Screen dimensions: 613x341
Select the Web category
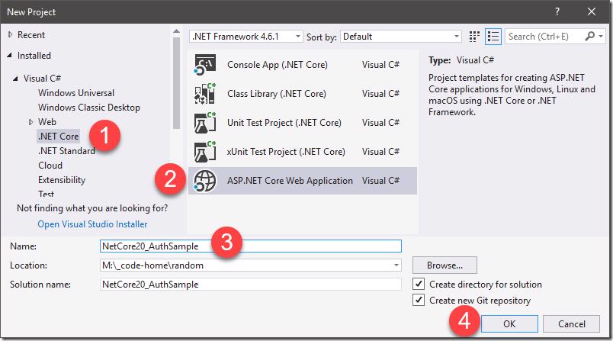47,122
